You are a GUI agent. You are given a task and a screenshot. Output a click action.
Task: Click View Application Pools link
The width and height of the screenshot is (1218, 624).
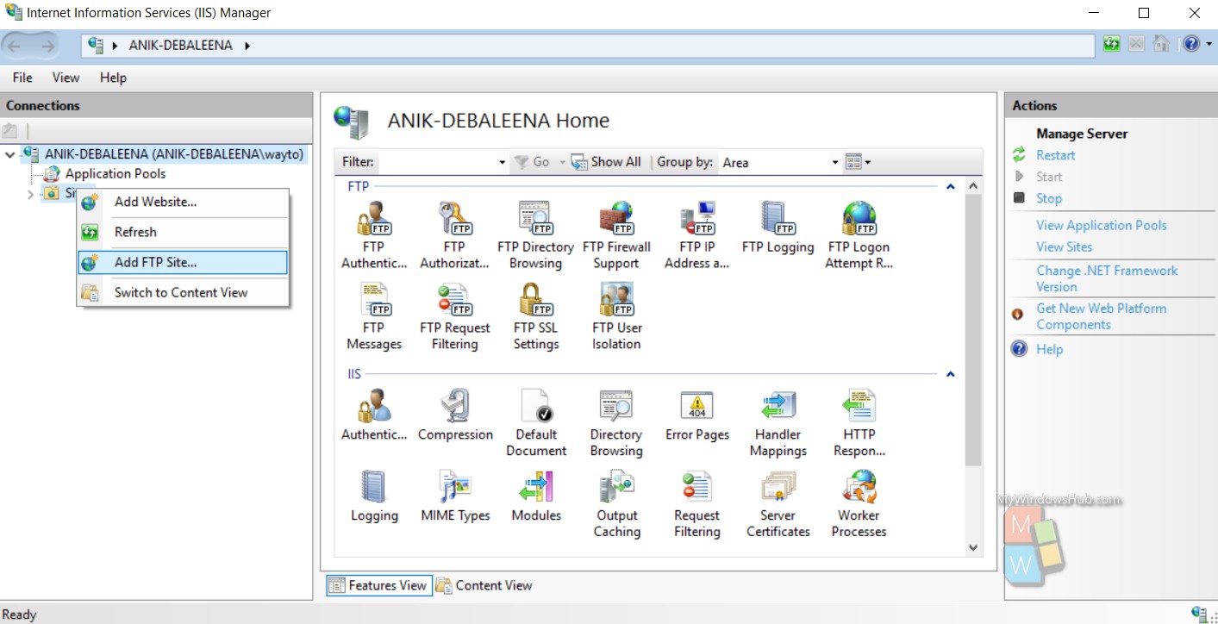(x=1101, y=226)
